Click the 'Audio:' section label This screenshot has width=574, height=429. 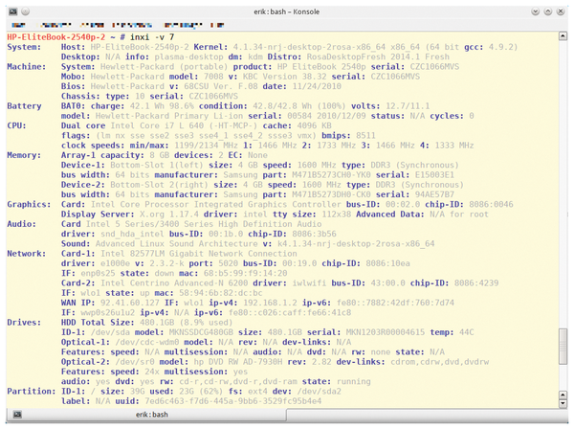(22, 224)
